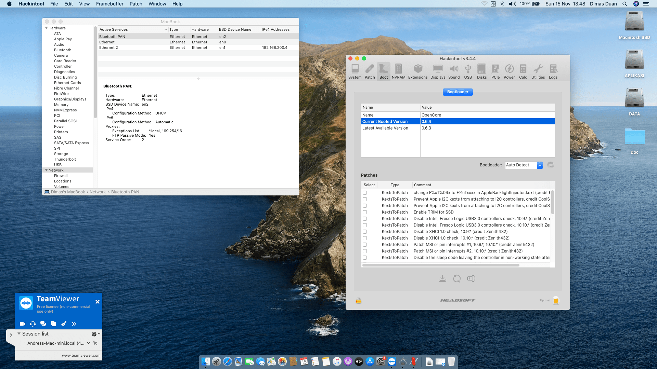
Task: Open www.teamviewer.com link
Action: tap(81, 355)
